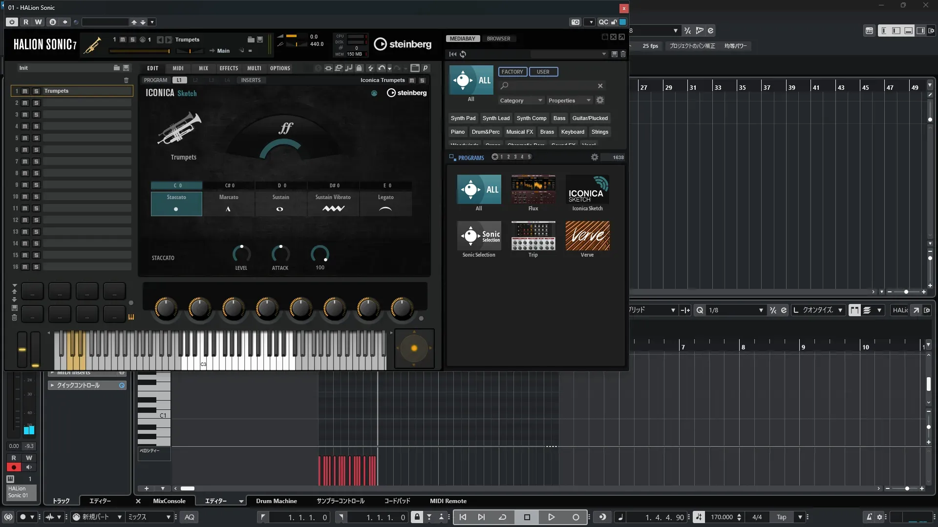Image resolution: width=938 pixels, height=527 pixels.
Task: Click the Brass category tag
Action: pyautogui.click(x=547, y=132)
